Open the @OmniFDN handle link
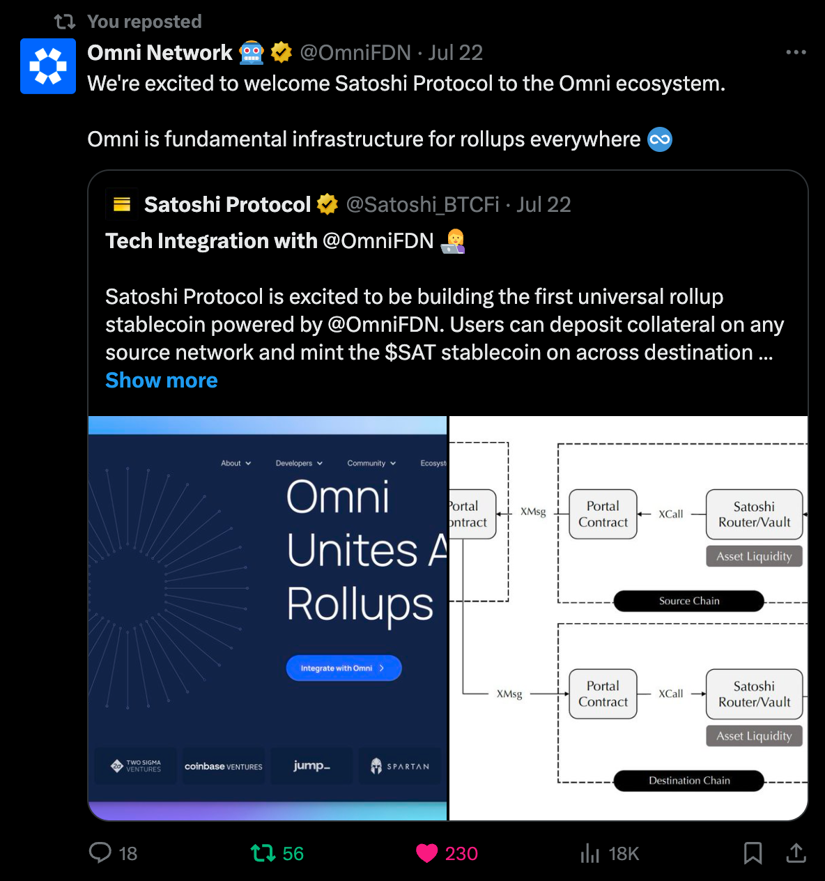 pyautogui.click(x=355, y=52)
